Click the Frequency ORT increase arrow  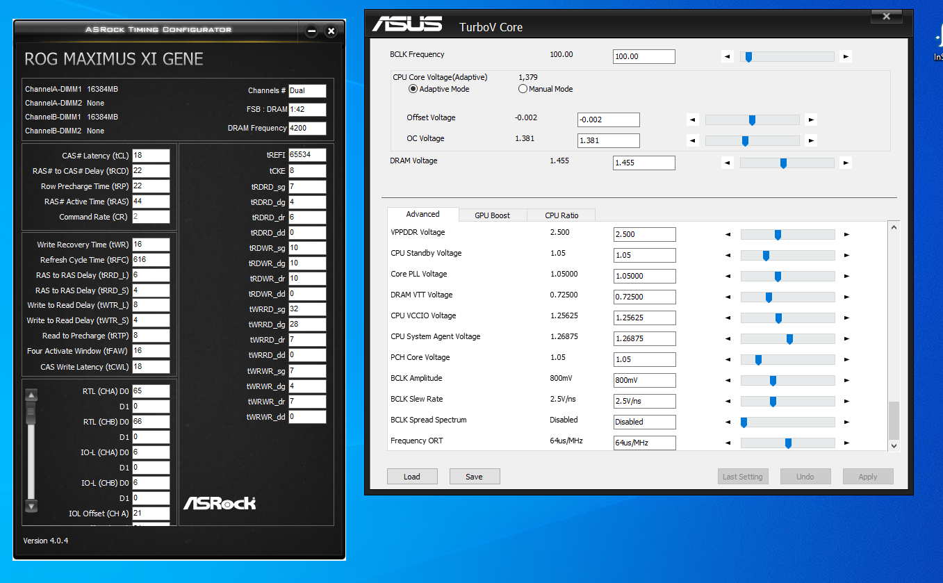pyautogui.click(x=846, y=443)
